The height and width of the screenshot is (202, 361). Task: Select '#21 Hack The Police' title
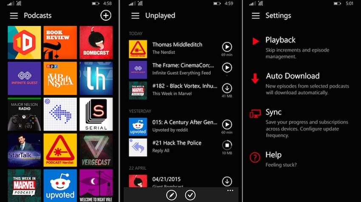[177, 143]
